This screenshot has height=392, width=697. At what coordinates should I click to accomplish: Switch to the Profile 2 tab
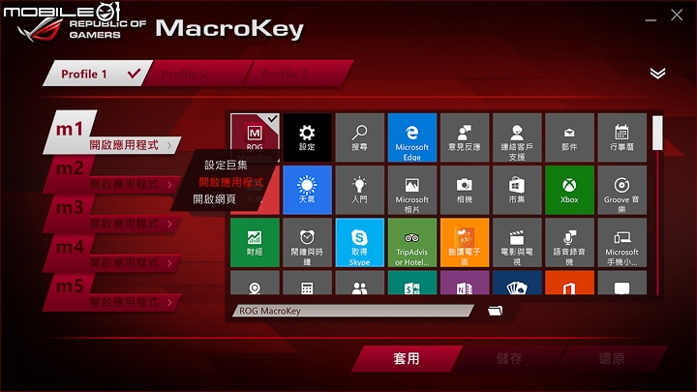tap(196, 74)
